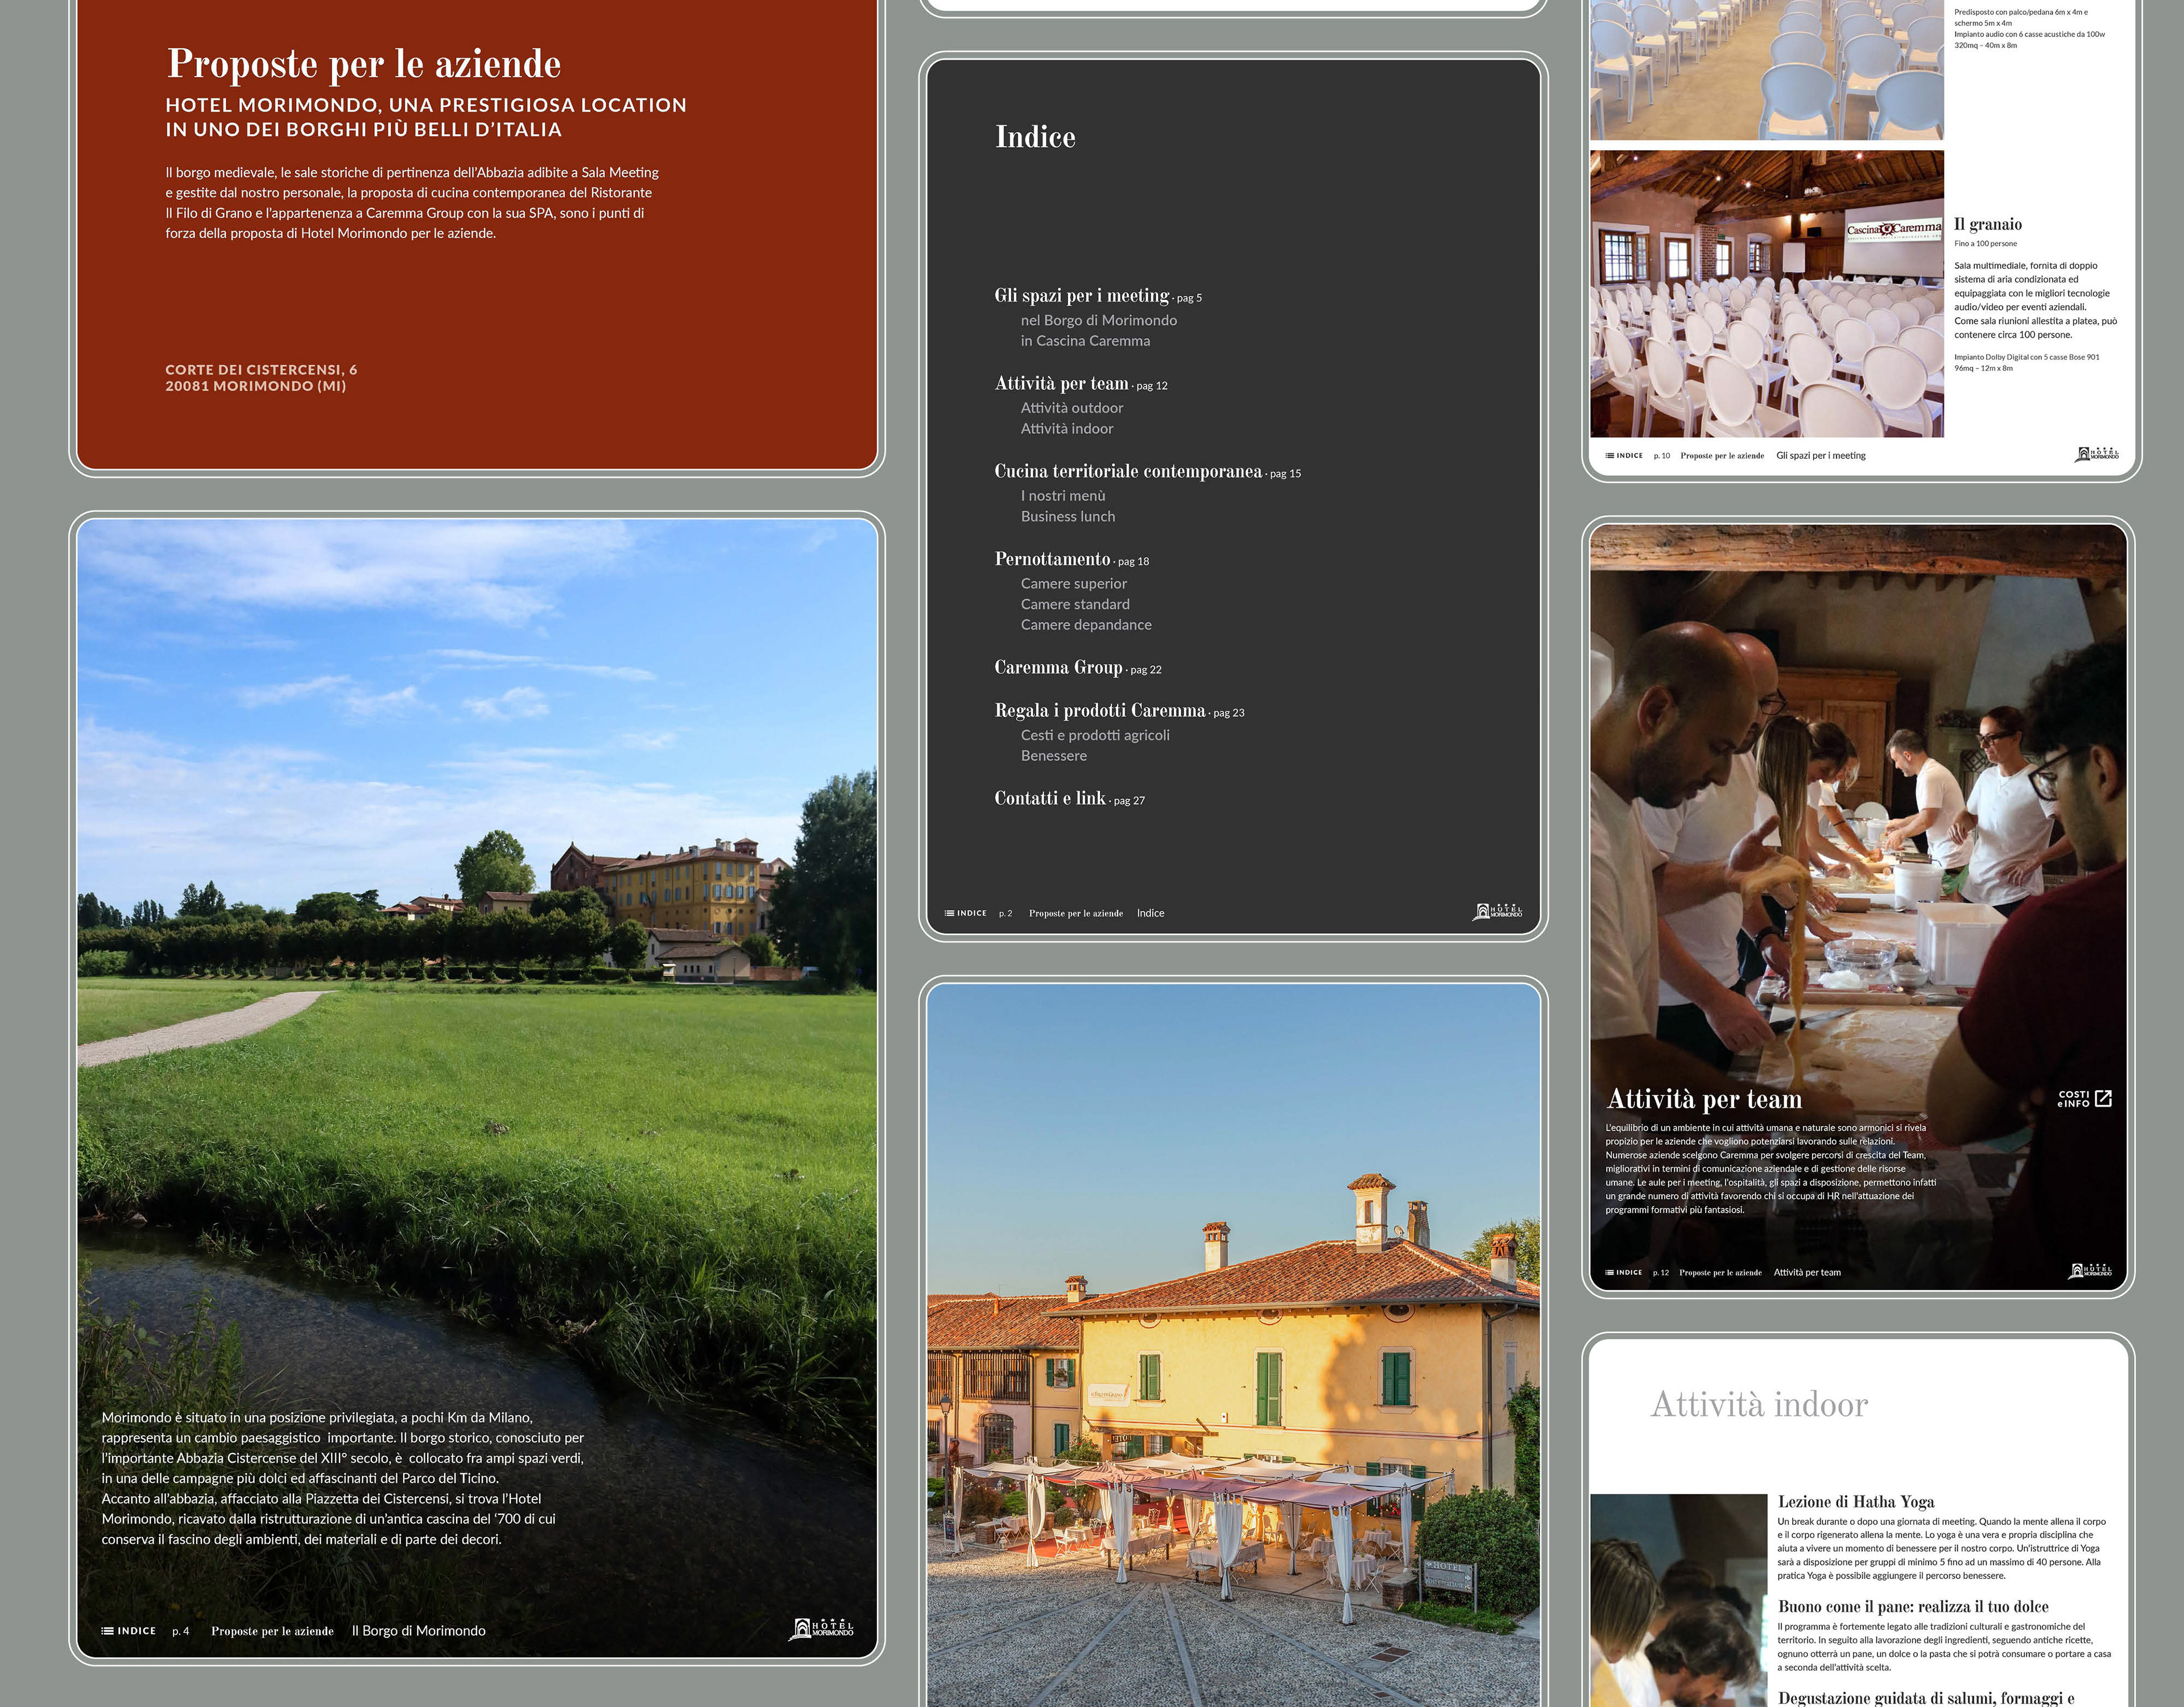
Task: Select 'Camere standard' in the index
Action: point(1075,604)
